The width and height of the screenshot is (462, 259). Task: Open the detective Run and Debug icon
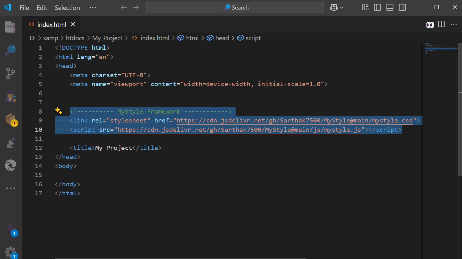click(11, 96)
